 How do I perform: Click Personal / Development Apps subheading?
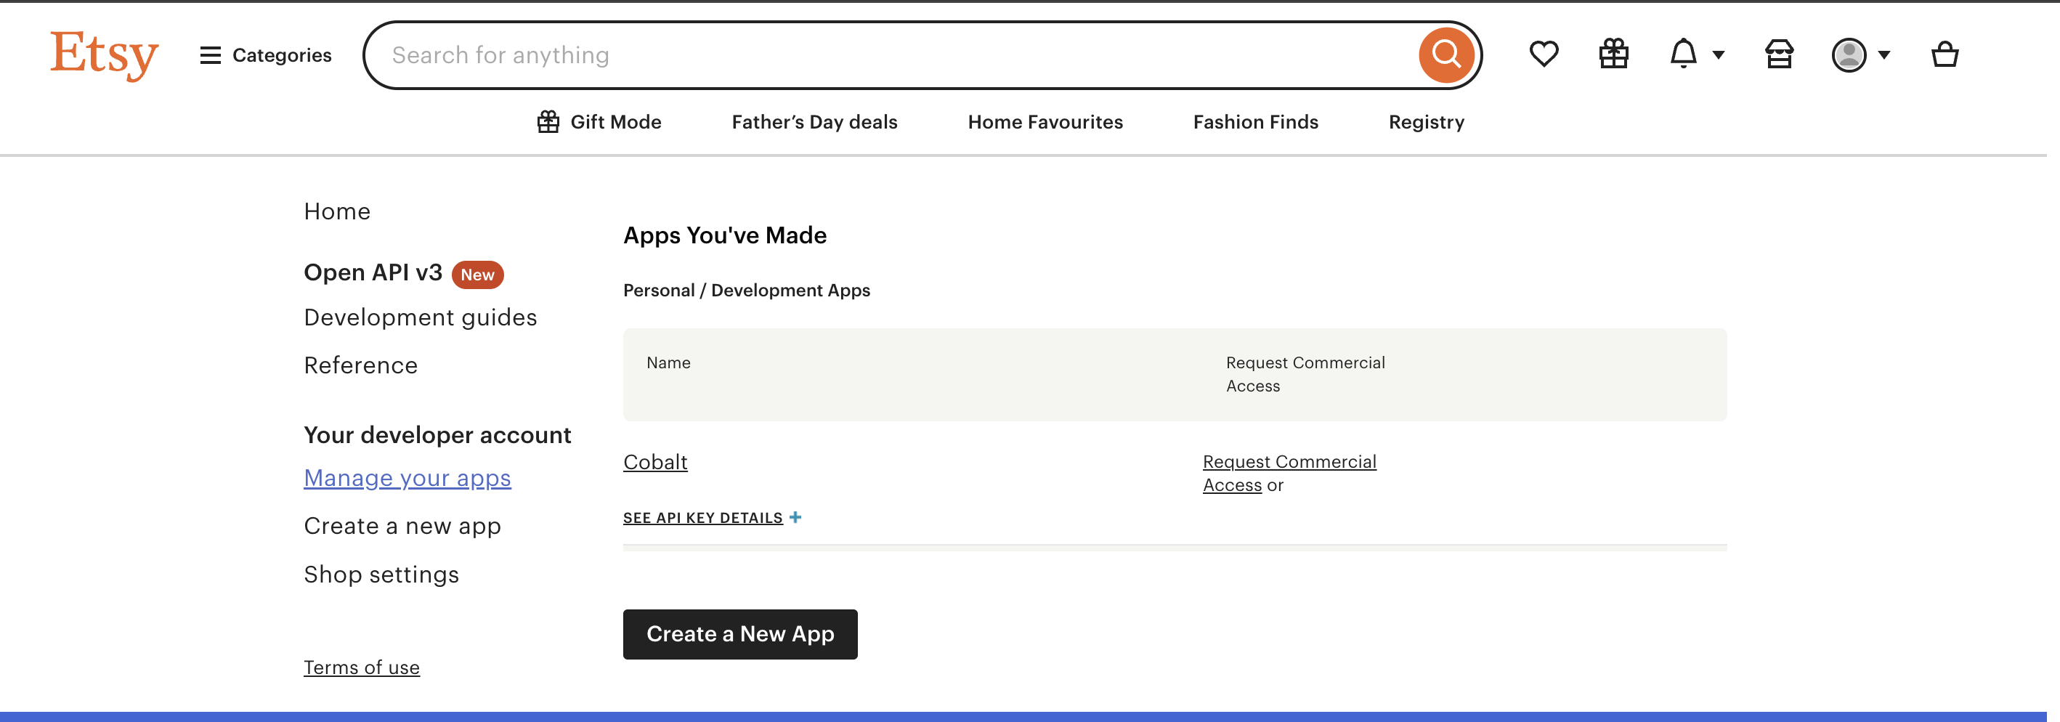pos(746,291)
